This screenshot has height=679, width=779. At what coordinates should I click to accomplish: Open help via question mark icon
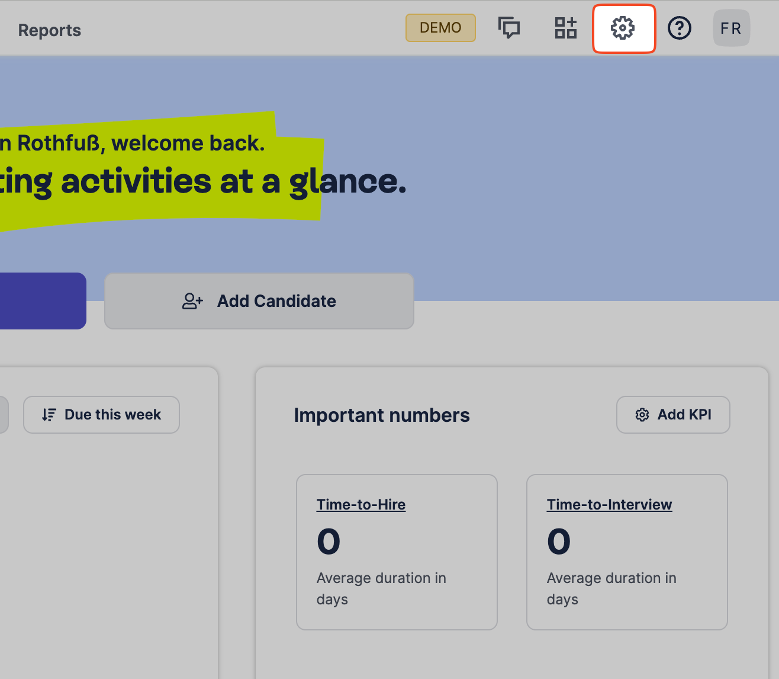click(679, 28)
